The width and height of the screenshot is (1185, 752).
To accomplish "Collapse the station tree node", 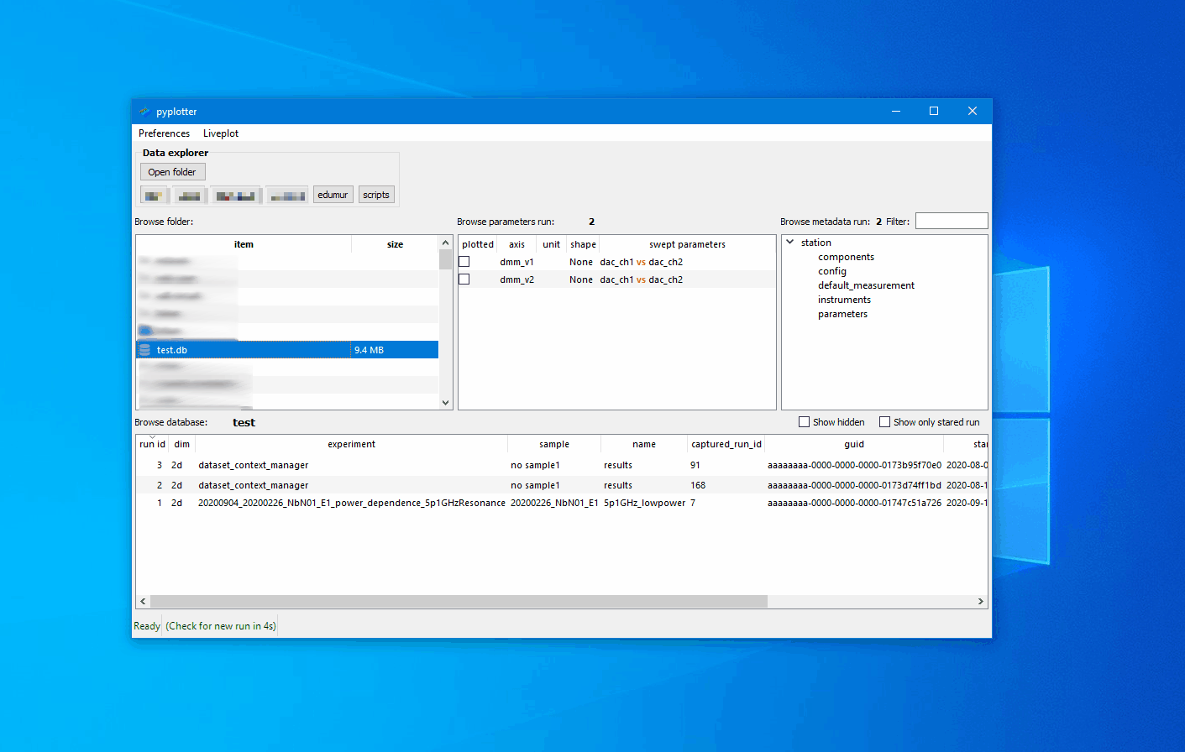I will pos(789,243).
